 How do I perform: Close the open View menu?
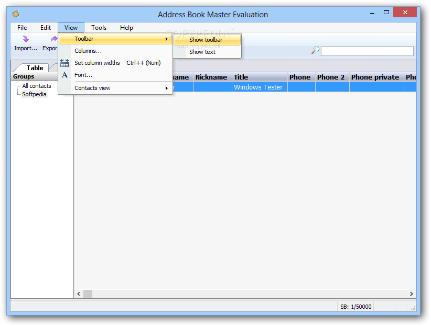click(71, 28)
